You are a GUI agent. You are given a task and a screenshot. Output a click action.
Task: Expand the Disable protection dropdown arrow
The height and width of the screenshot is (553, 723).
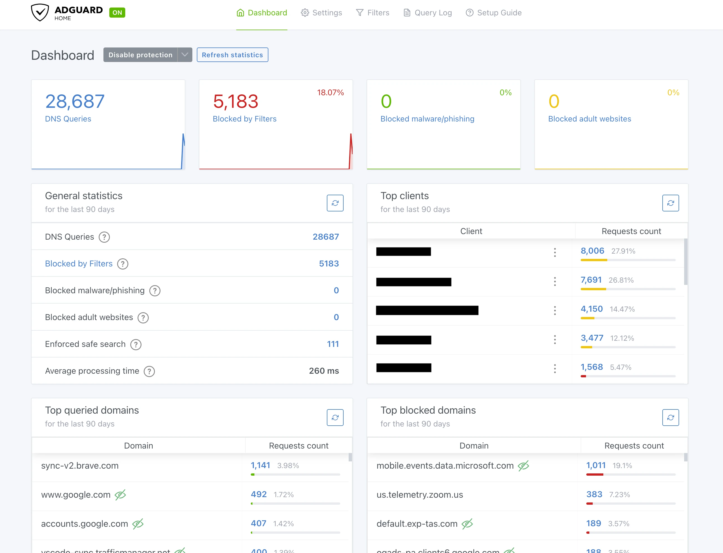(x=185, y=55)
